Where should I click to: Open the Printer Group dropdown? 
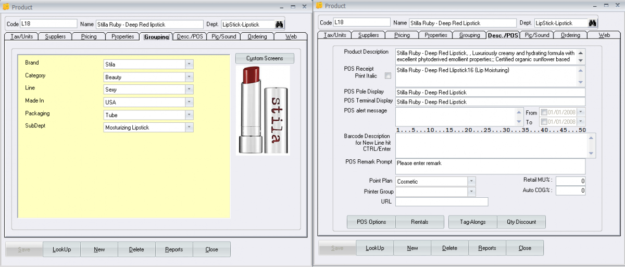[x=472, y=192]
